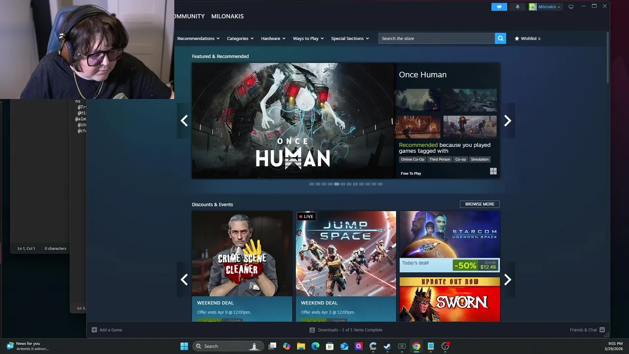This screenshot has width=629, height=354.
Task: Launch Copilot from the taskbar
Action: tap(286, 346)
